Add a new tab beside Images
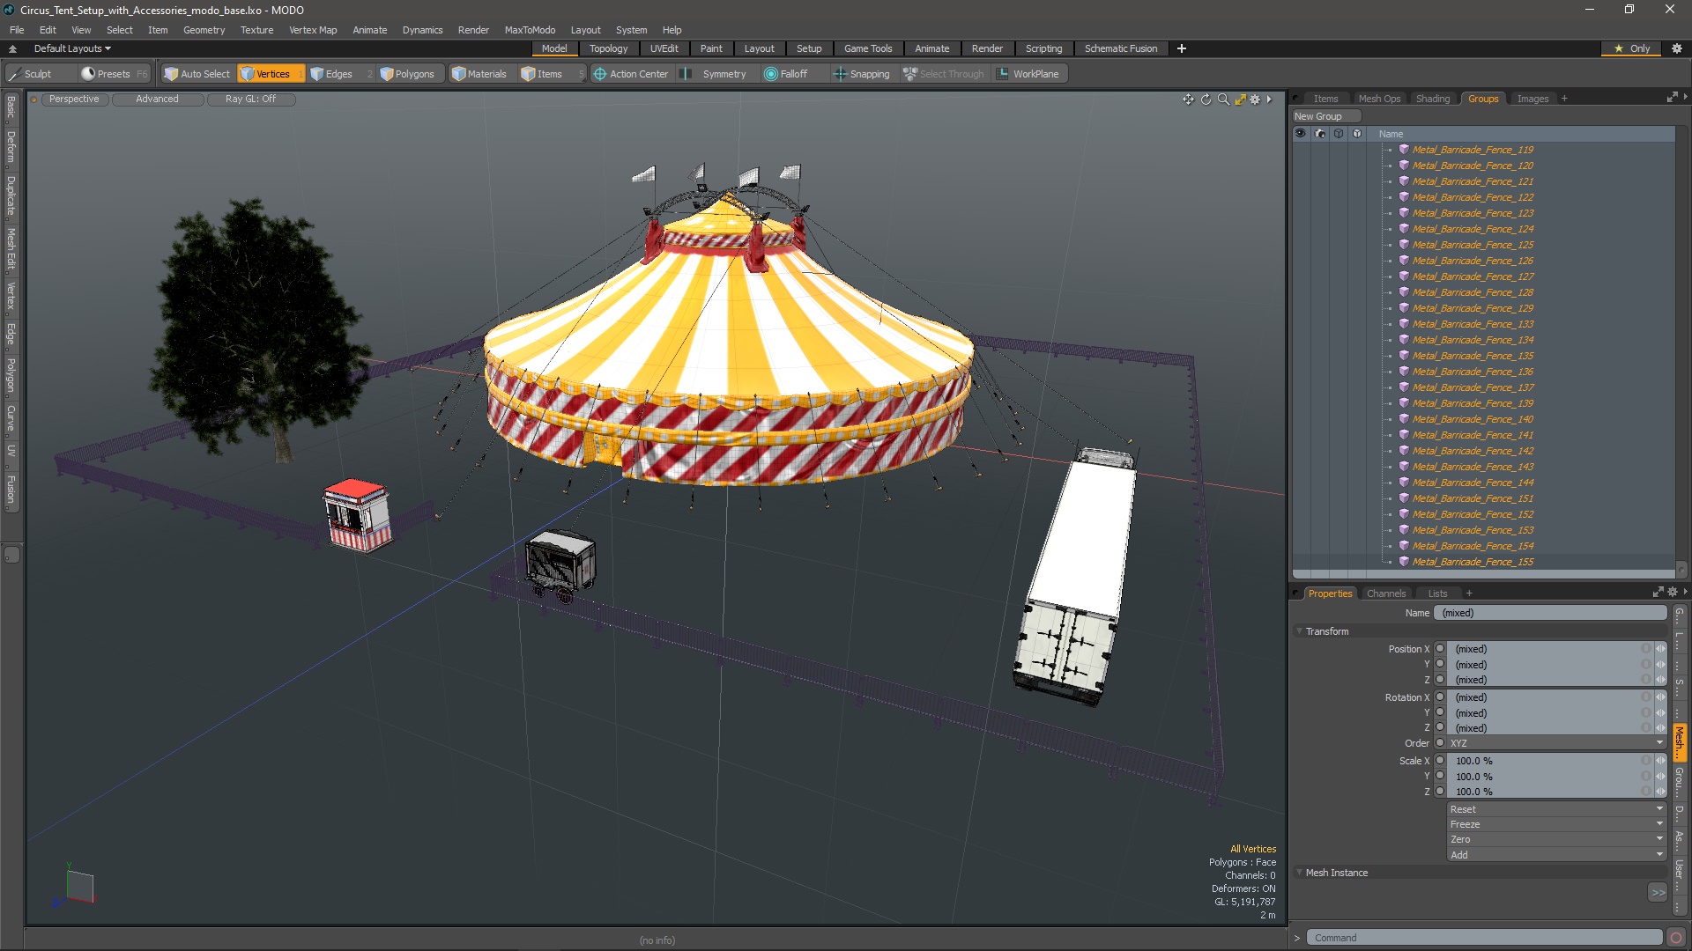This screenshot has height=951, width=1692. pos(1564,99)
